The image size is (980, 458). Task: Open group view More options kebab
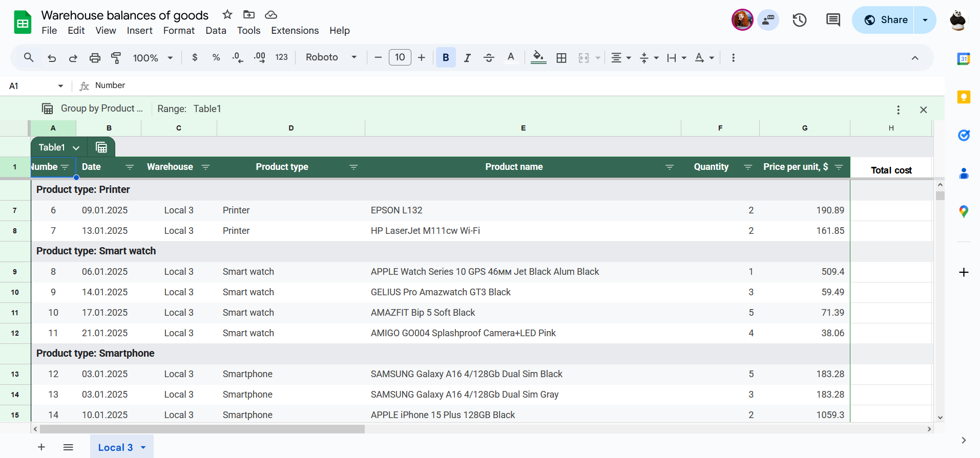[898, 110]
